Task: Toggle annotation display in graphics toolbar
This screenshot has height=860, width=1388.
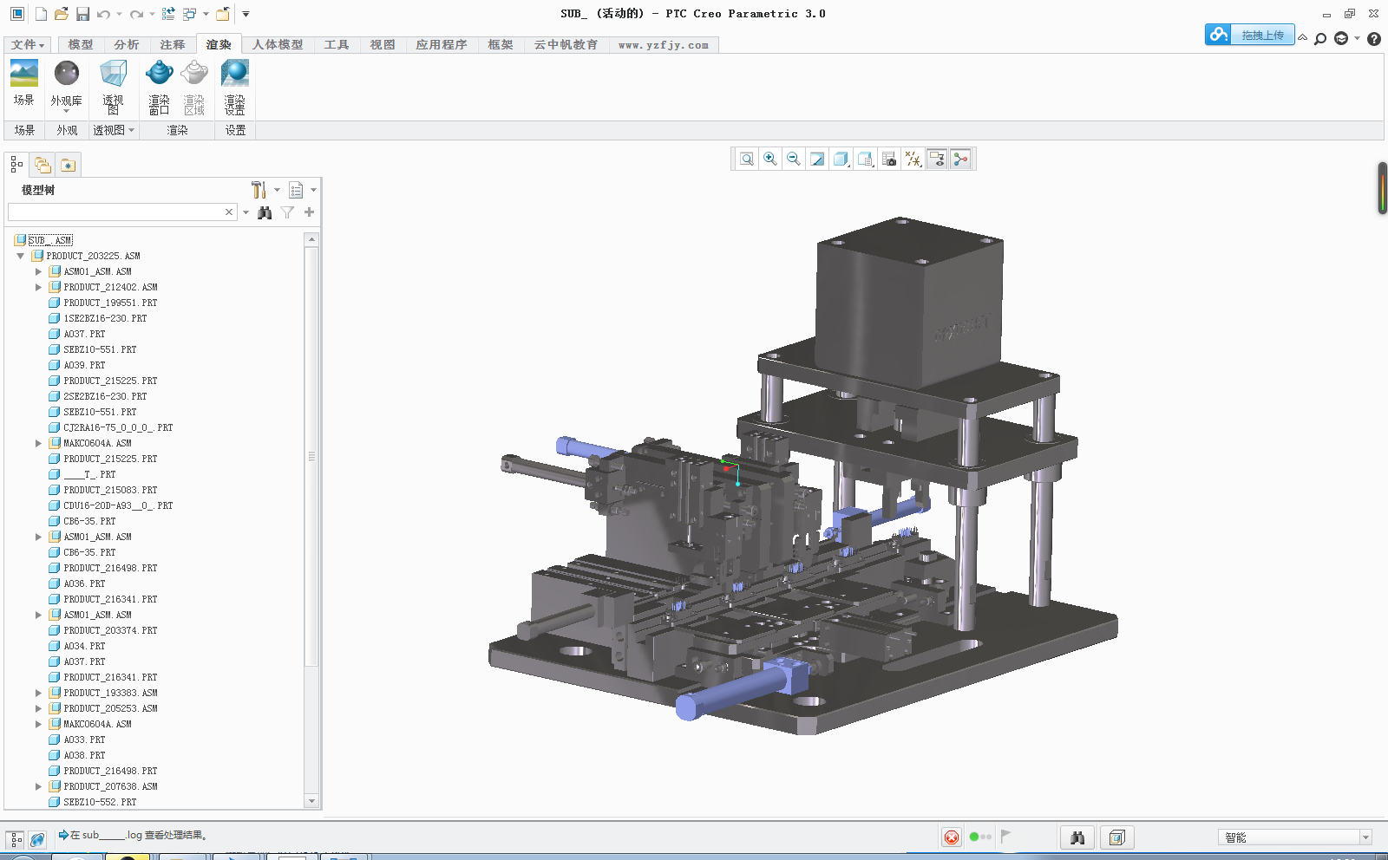Action: [x=936, y=159]
